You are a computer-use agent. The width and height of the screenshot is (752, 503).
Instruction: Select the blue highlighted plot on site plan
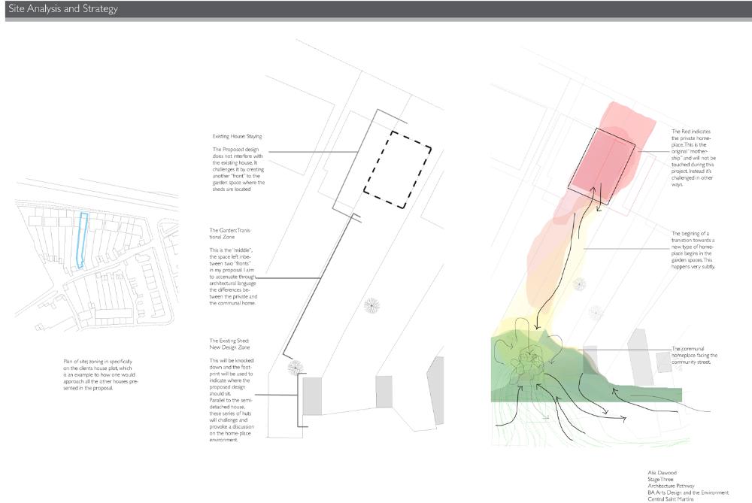pyautogui.click(x=84, y=240)
